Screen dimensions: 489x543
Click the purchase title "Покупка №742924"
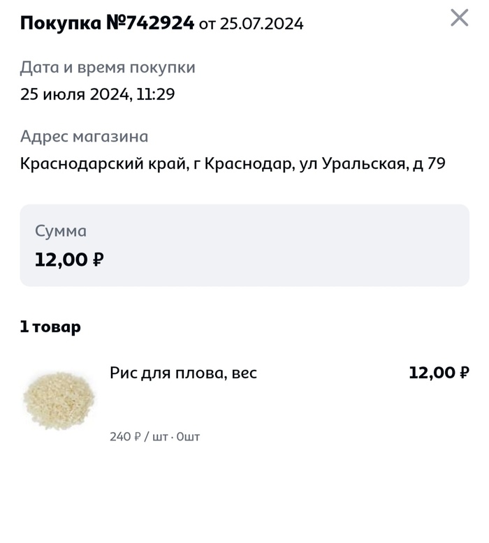click(x=107, y=24)
